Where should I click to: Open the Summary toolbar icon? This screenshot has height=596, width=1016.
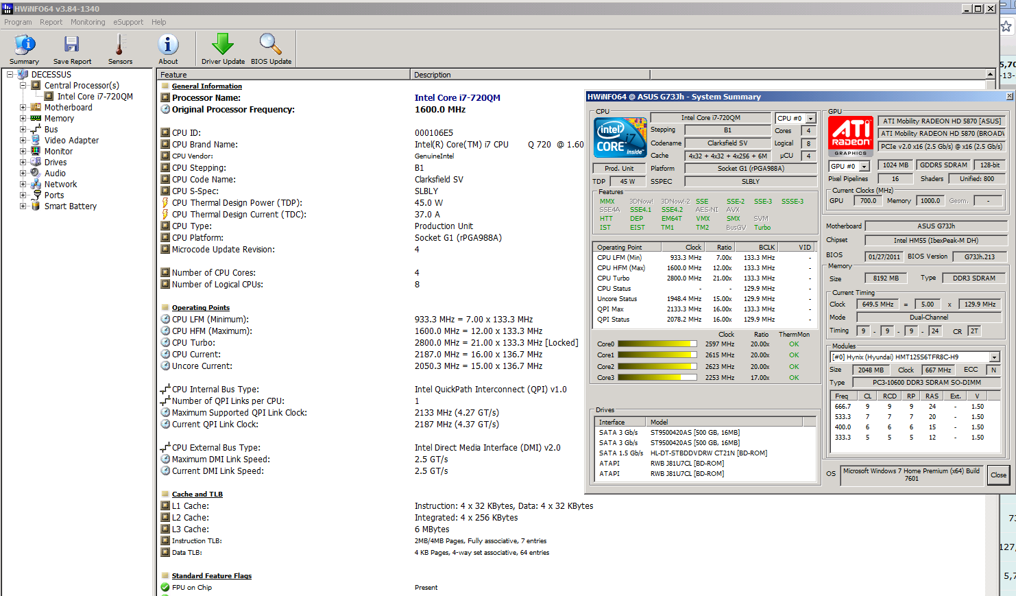tap(25, 45)
